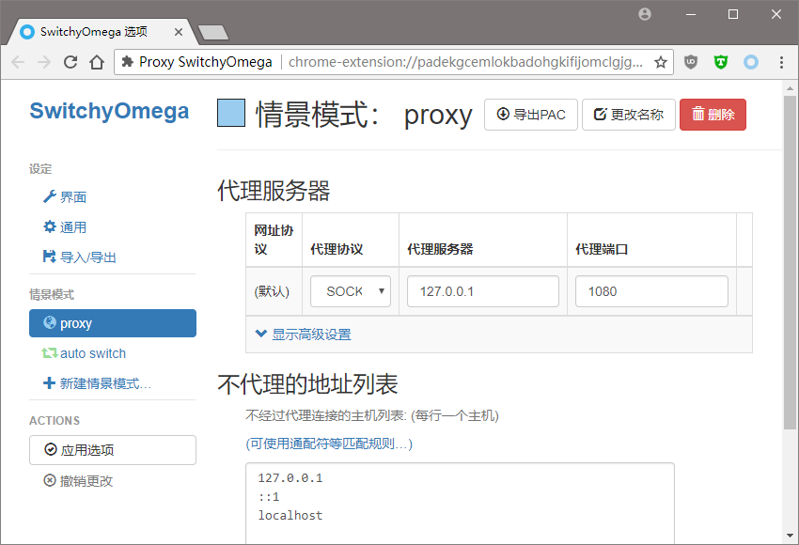Click the localhost line in bypass list

pos(290,516)
